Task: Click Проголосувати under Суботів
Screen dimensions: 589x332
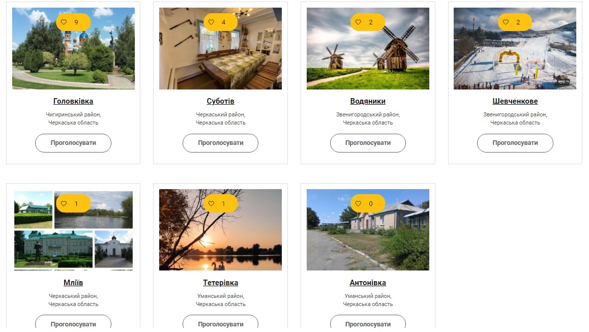Action: pos(221,143)
